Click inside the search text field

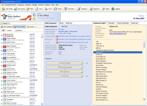tap(23, 23)
